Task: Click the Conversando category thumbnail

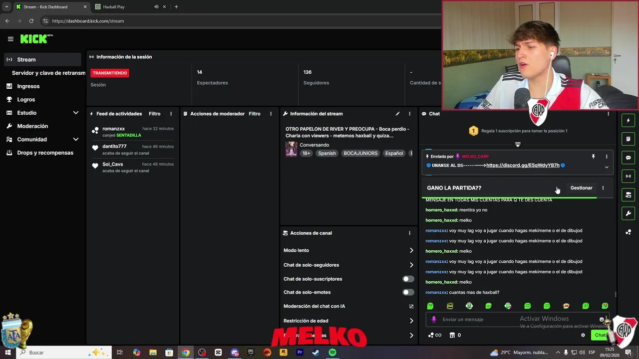Action: click(x=291, y=149)
